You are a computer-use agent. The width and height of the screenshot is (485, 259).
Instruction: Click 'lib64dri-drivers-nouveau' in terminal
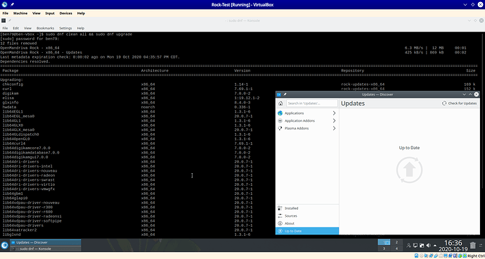30,171
